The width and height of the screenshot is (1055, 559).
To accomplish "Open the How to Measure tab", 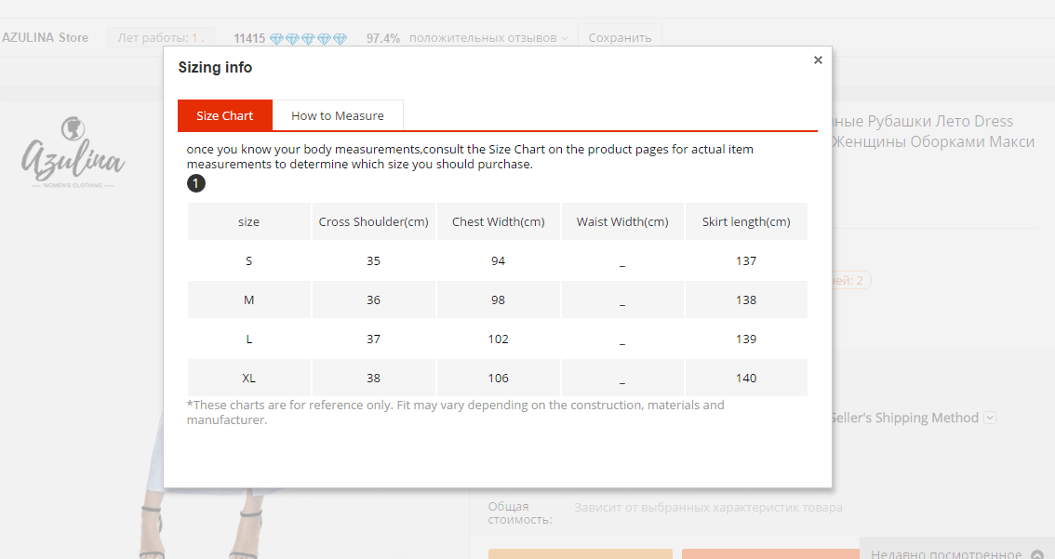I will (x=338, y=115).
